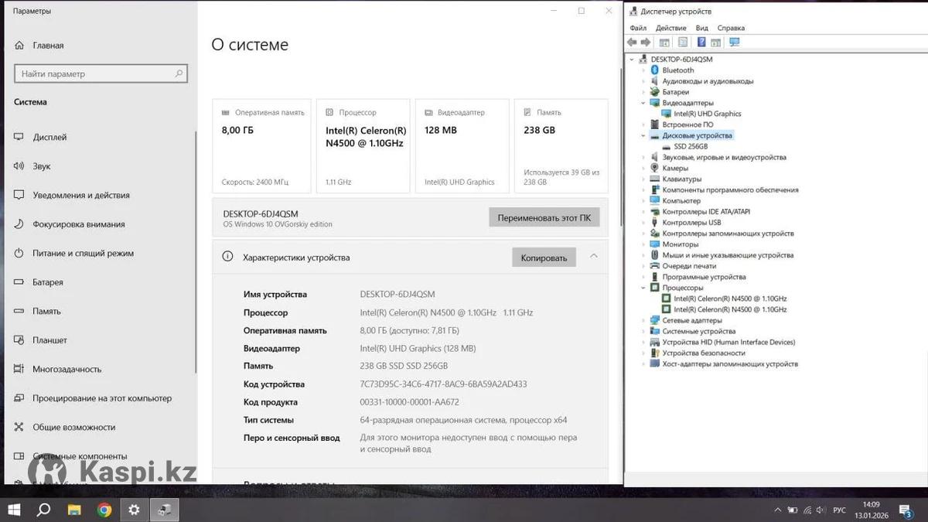Open the Действие (Action) menu
Screen dimensions: 928x522
click(670, 28)
